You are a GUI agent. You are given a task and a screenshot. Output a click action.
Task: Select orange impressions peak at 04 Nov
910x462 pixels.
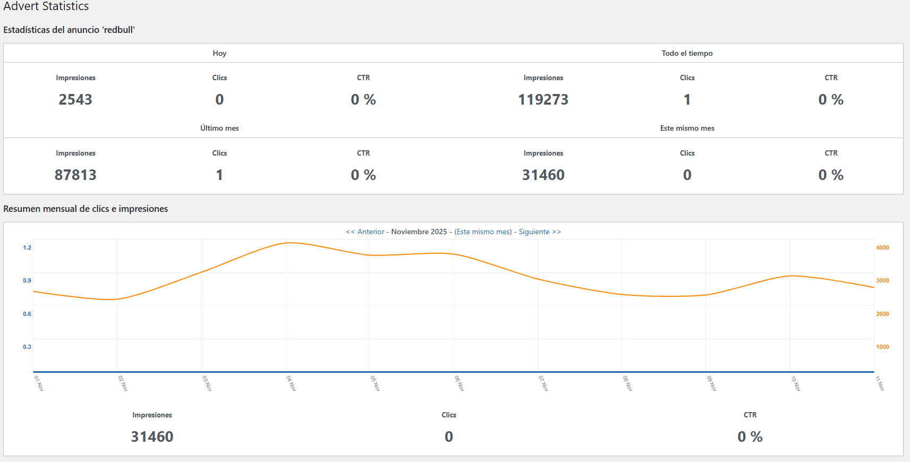pos(289,243)
